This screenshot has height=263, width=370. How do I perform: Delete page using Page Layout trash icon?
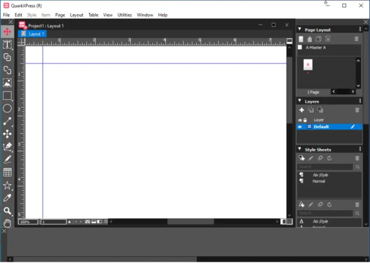356,39
